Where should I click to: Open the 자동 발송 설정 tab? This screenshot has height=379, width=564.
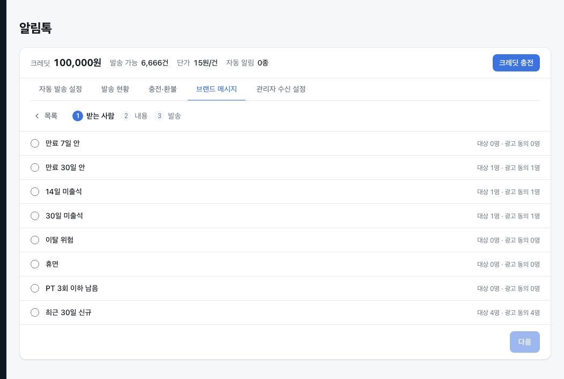(x=61, y=89)
